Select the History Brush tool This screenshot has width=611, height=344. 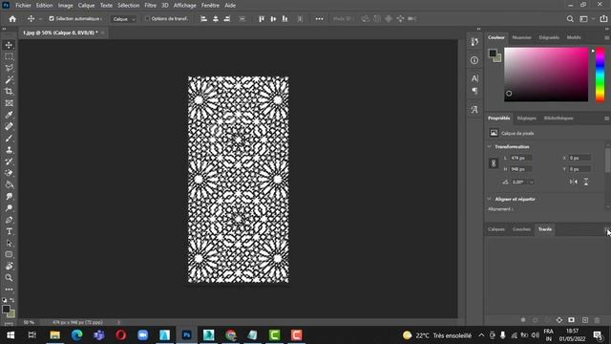9,161
